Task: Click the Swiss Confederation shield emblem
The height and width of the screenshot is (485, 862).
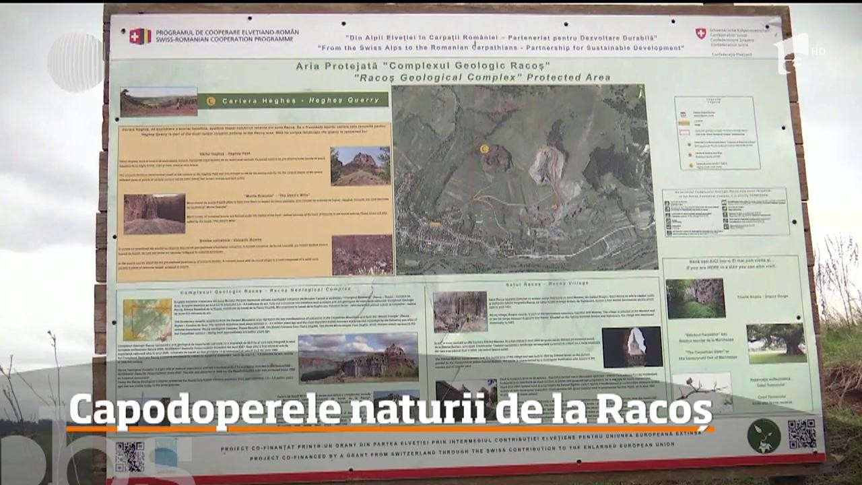Action: (701, 33)
